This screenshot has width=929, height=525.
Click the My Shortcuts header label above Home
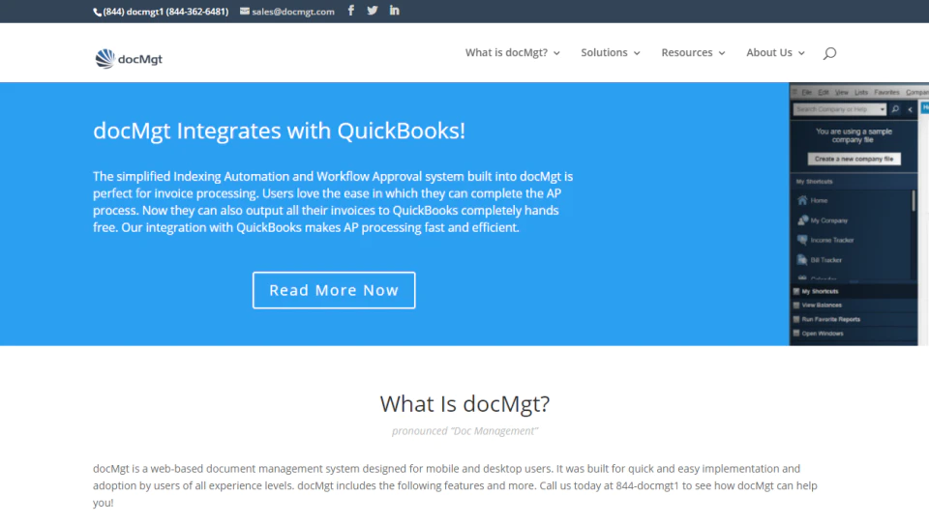(814, 182)
